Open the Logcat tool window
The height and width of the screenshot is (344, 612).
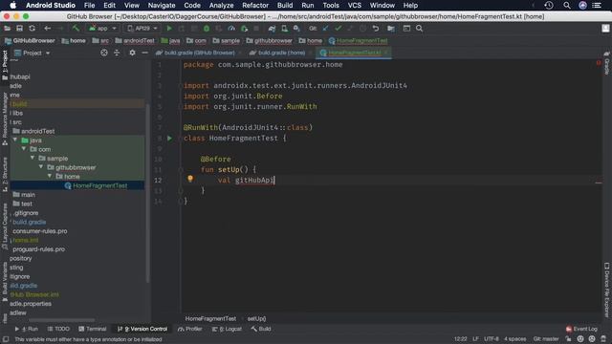coord(227,329)
